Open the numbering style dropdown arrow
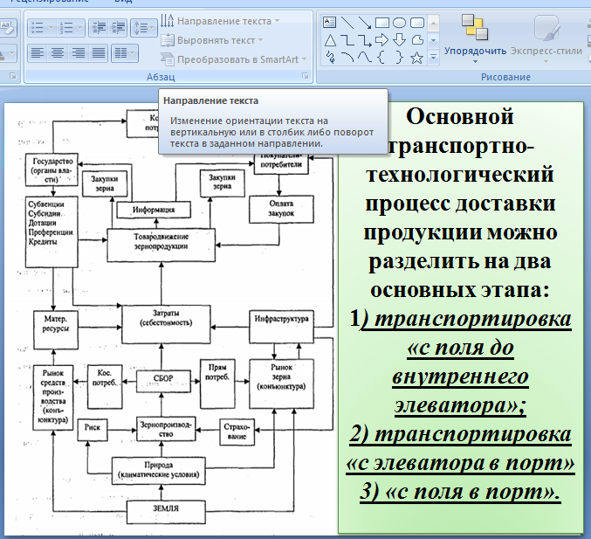This screenshot has width=591, height=539. (x=80, y=28)
